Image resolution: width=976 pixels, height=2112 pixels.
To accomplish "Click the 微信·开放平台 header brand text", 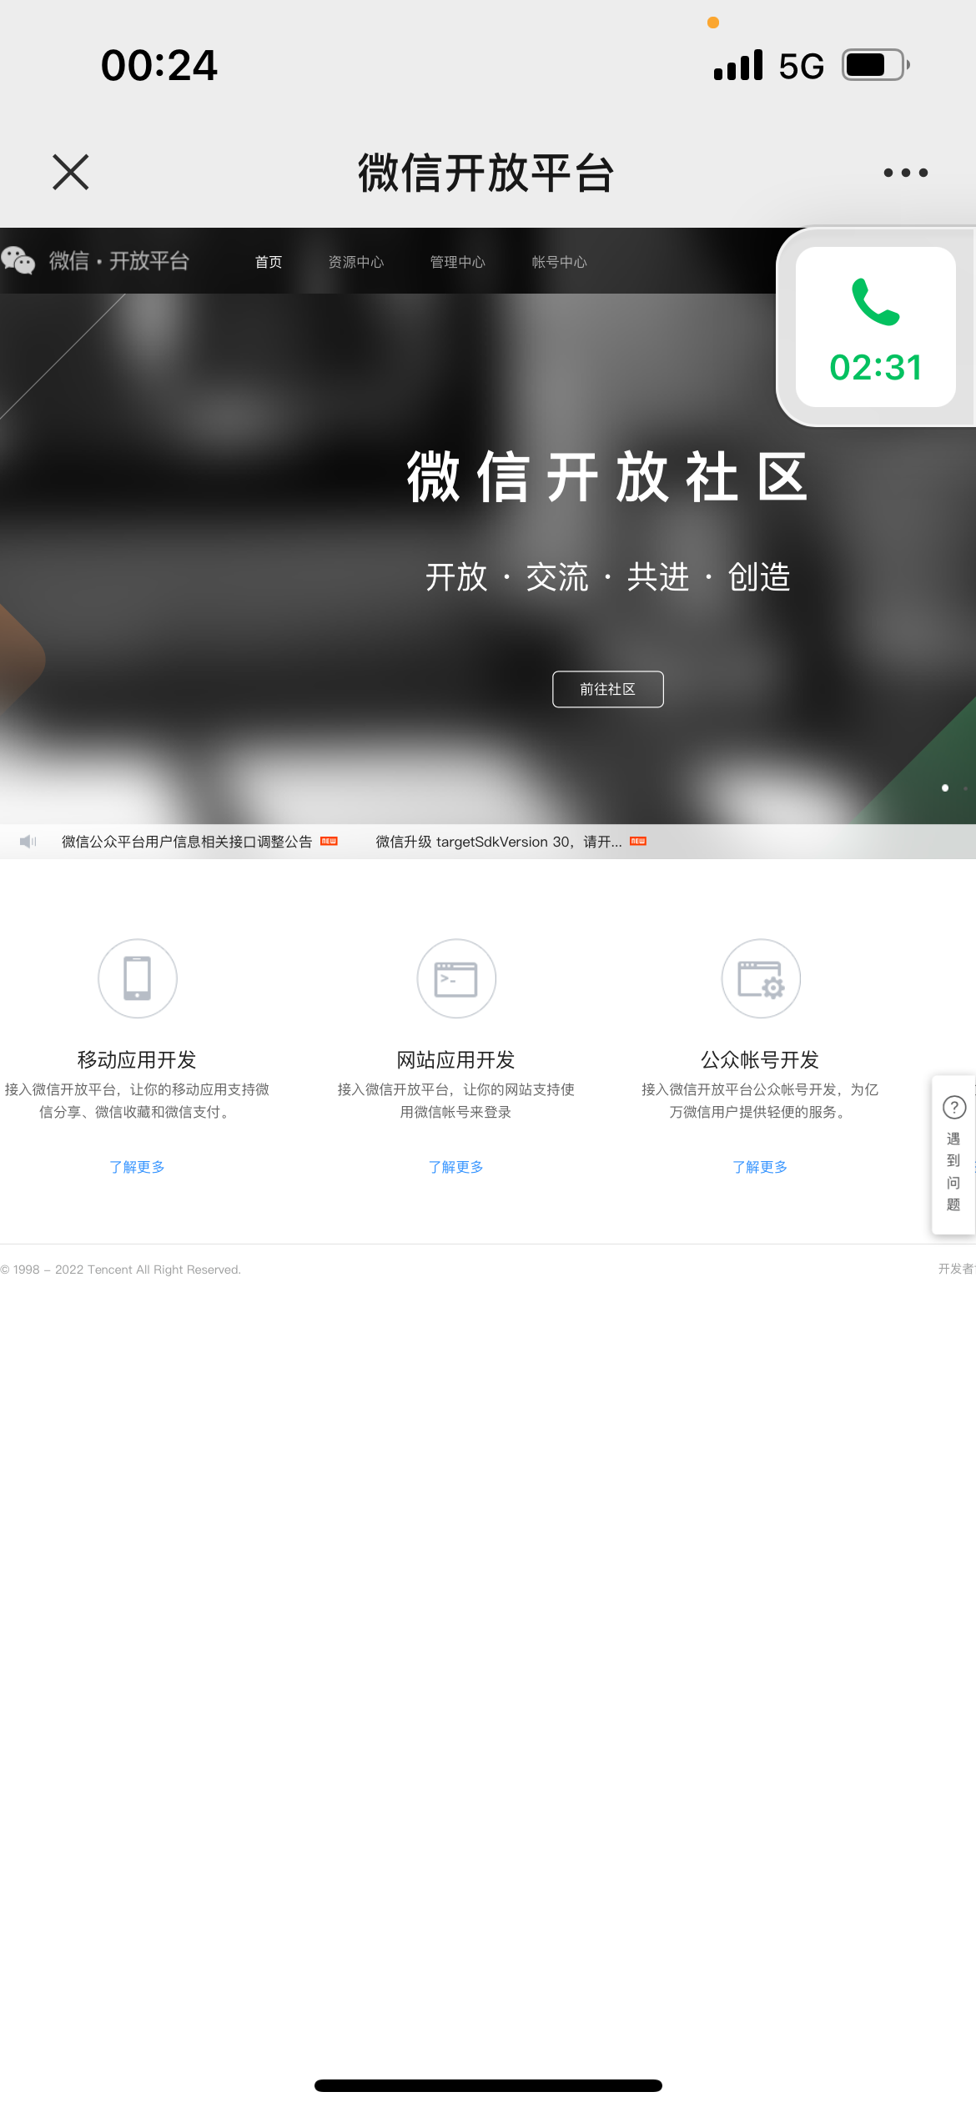I will tap(119, 261).
